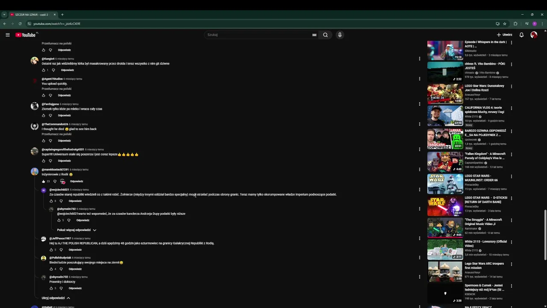This screenshot has width=547, height=308.
Task: Start voice search with the microphone
Action: click(340, 35)
